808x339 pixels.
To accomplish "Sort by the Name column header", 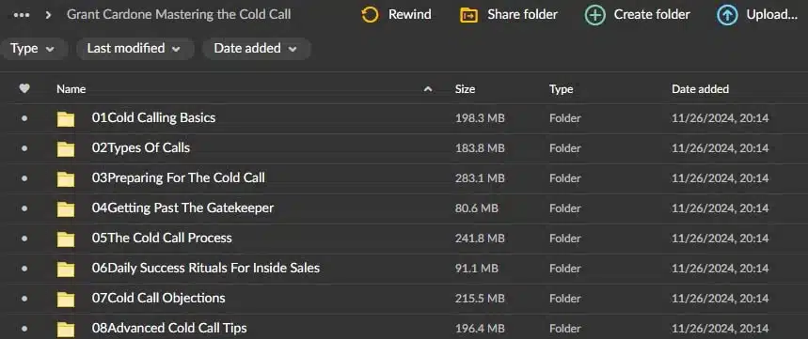I will point(71,89).
